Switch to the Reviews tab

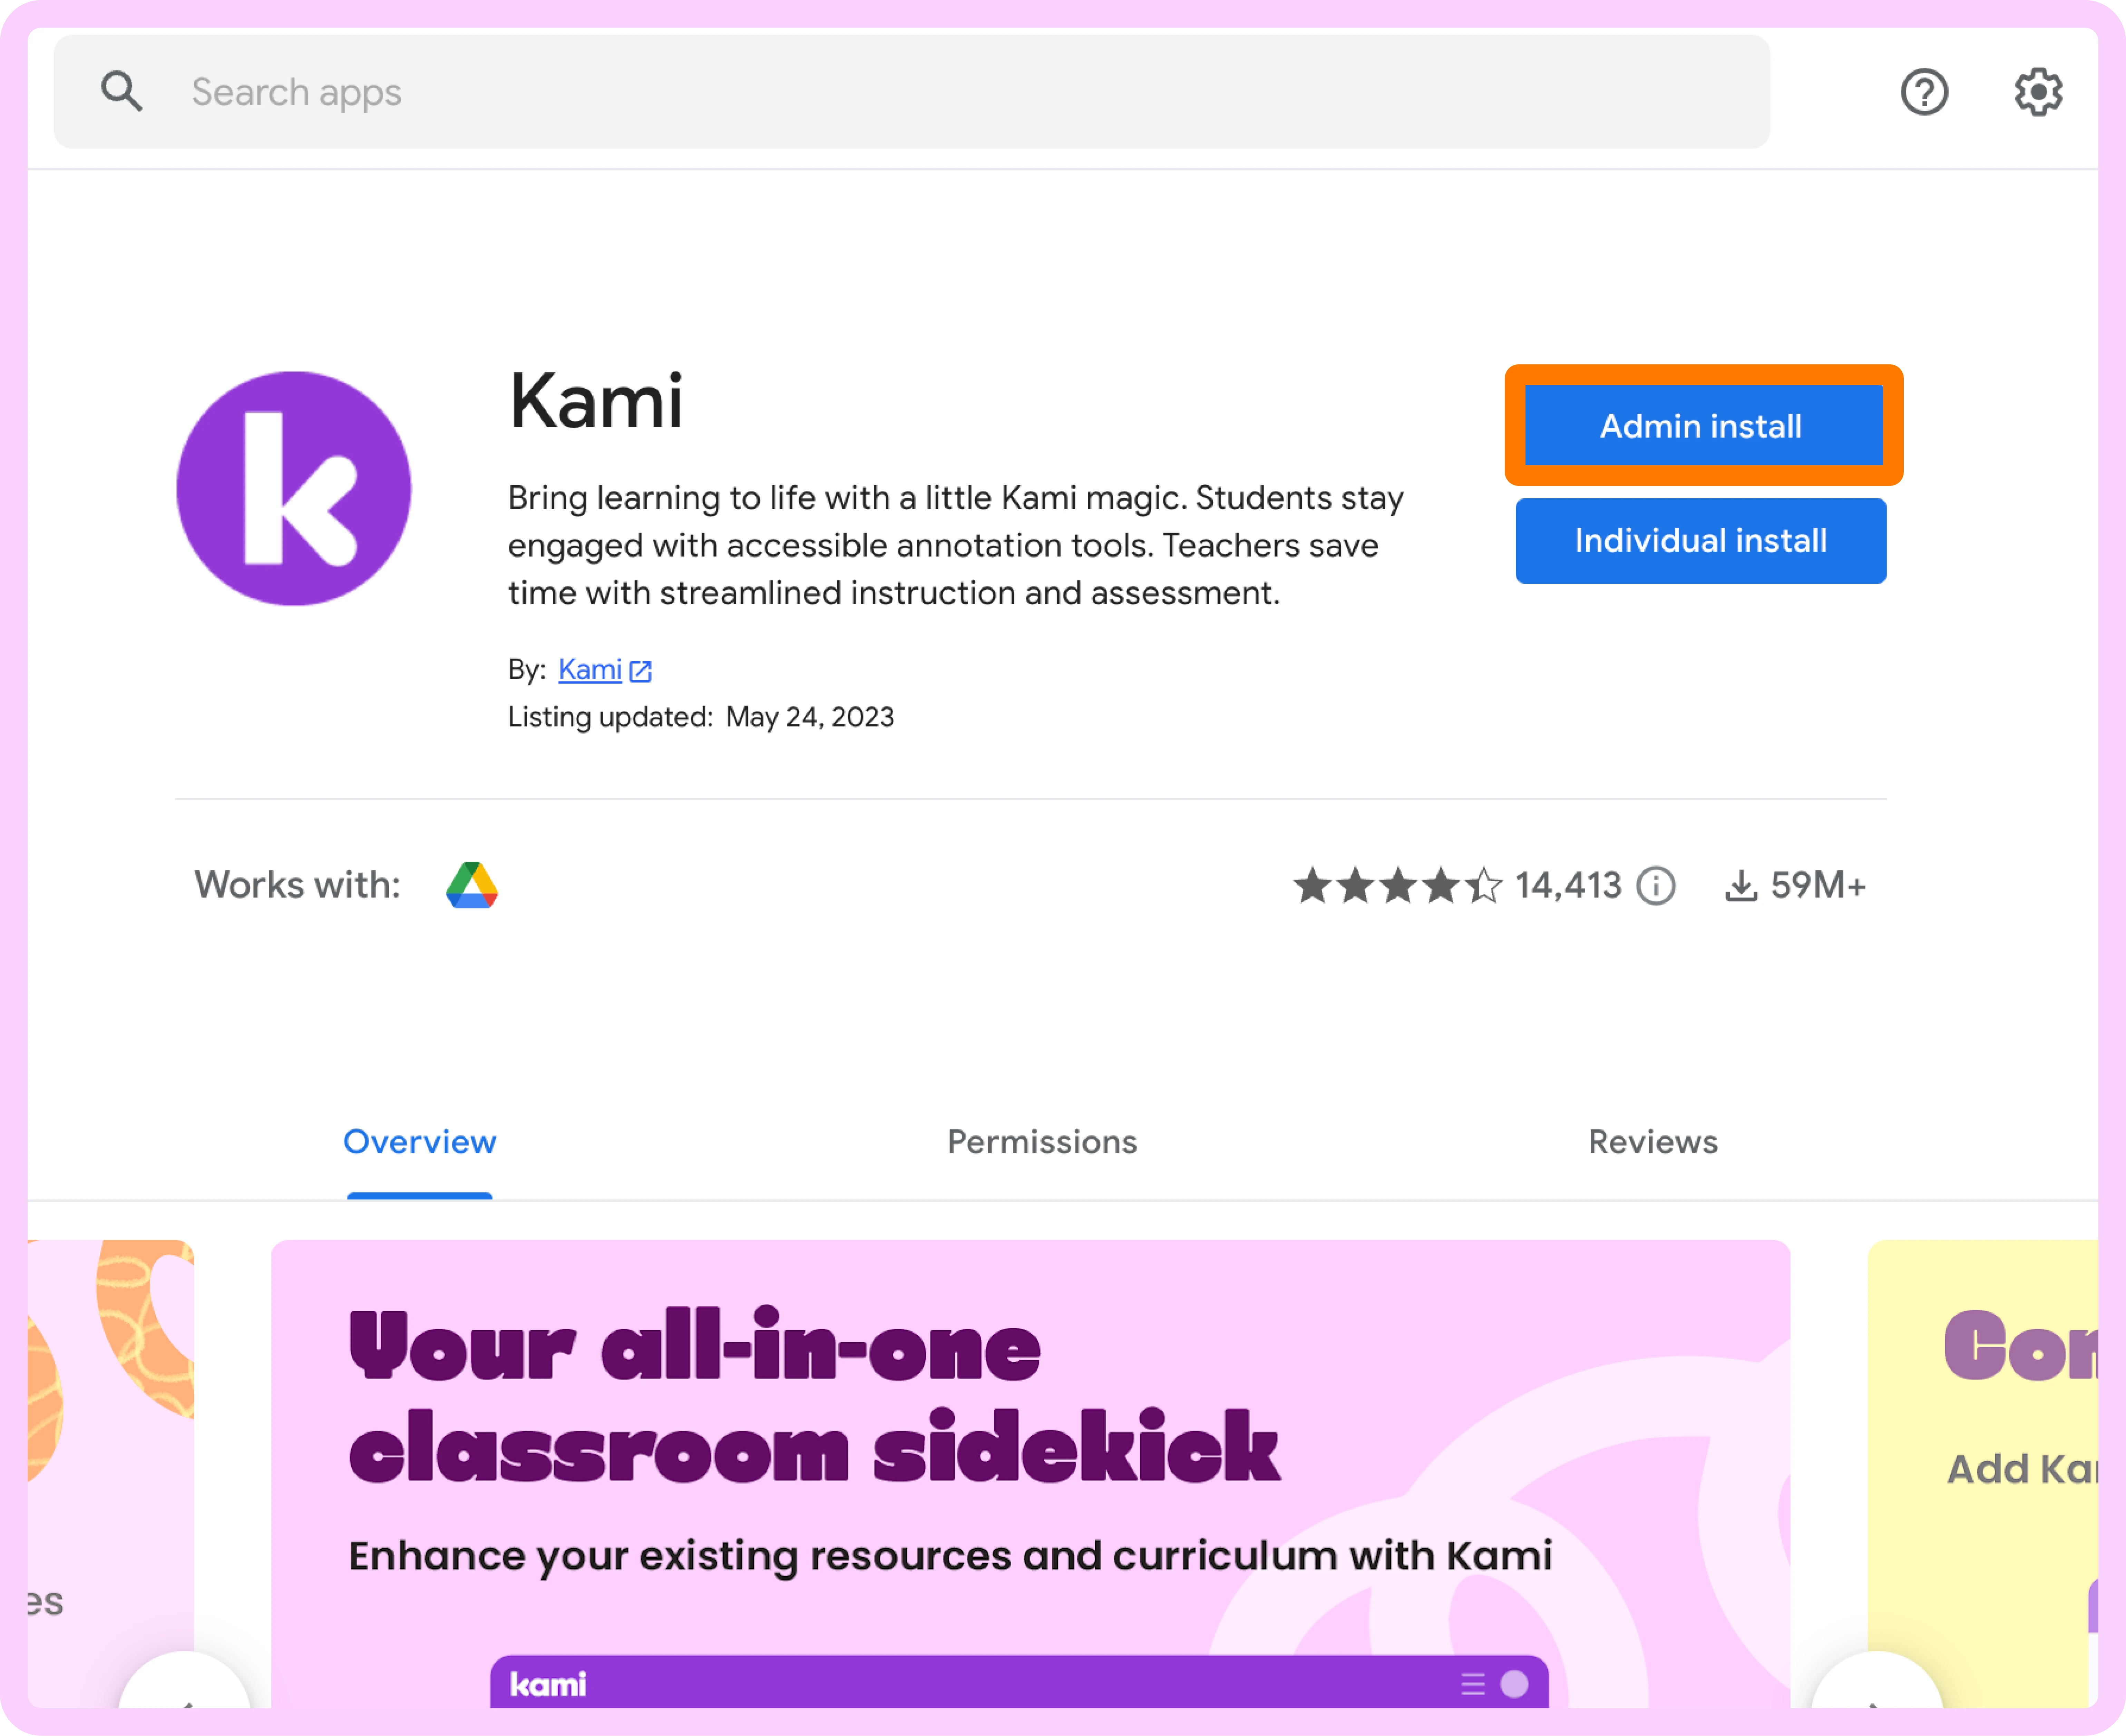click(x=1653, y=1142)
